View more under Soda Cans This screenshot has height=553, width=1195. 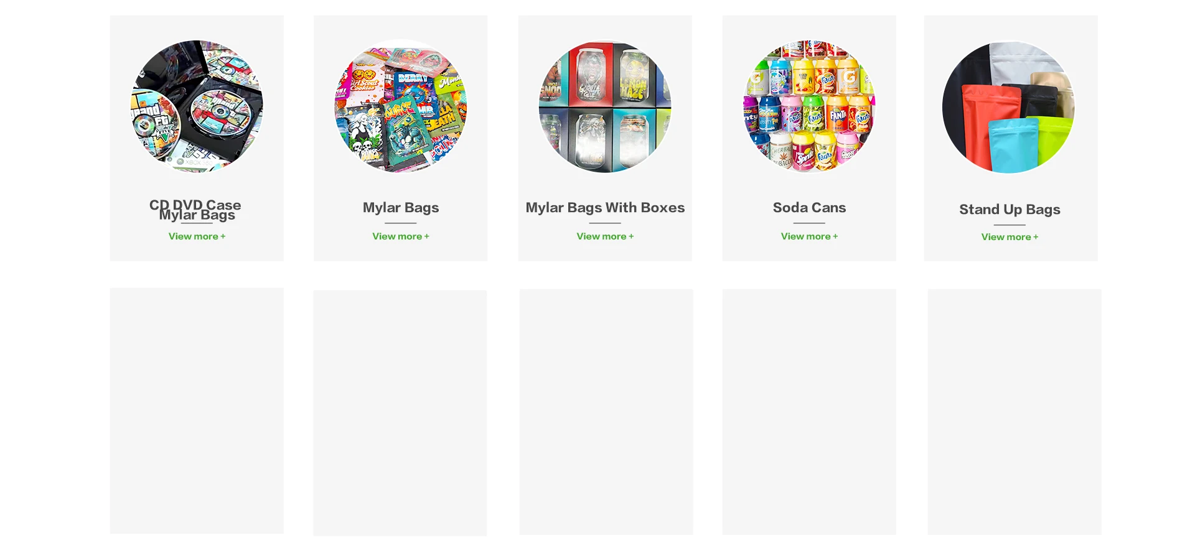[809, 236]
